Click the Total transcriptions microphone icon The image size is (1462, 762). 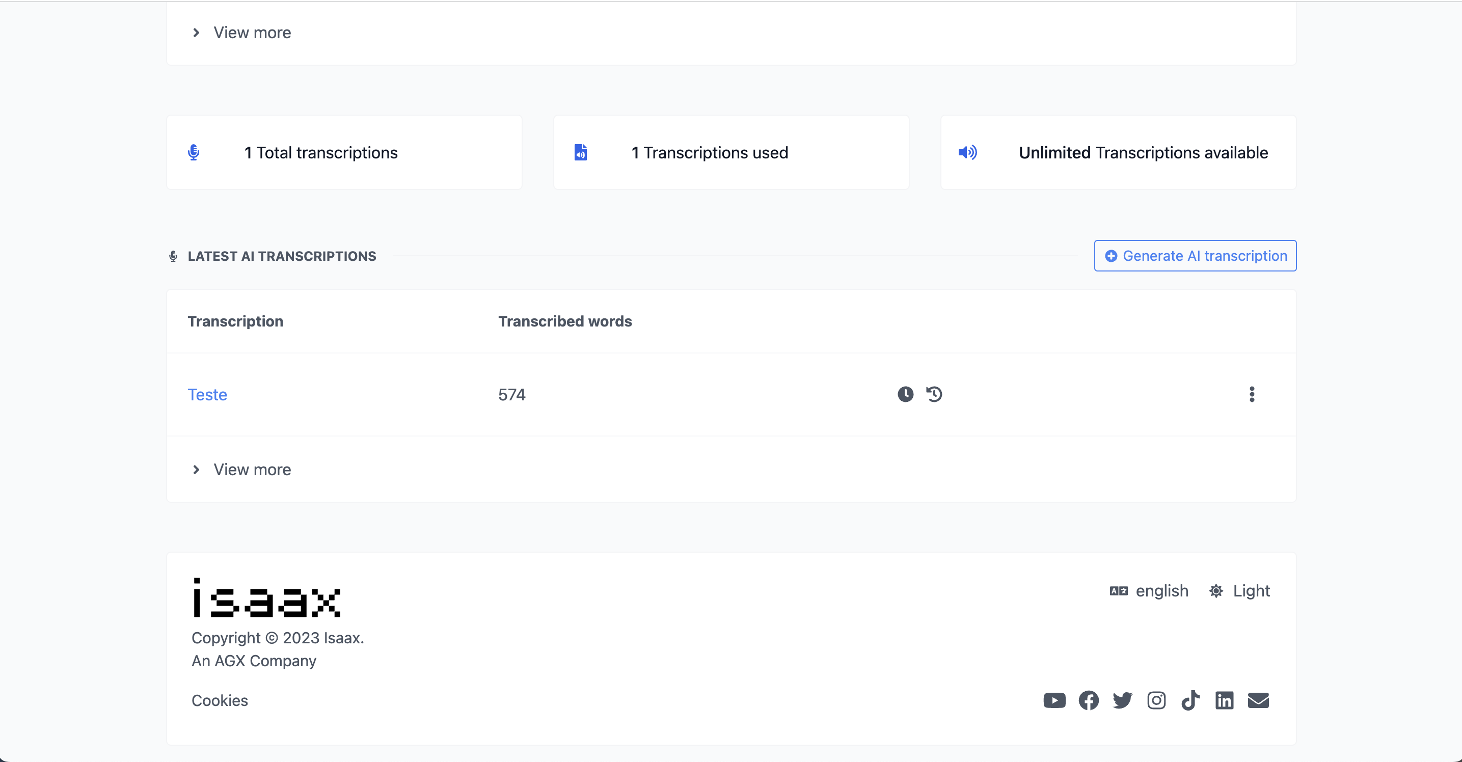[x=194, y=153]
